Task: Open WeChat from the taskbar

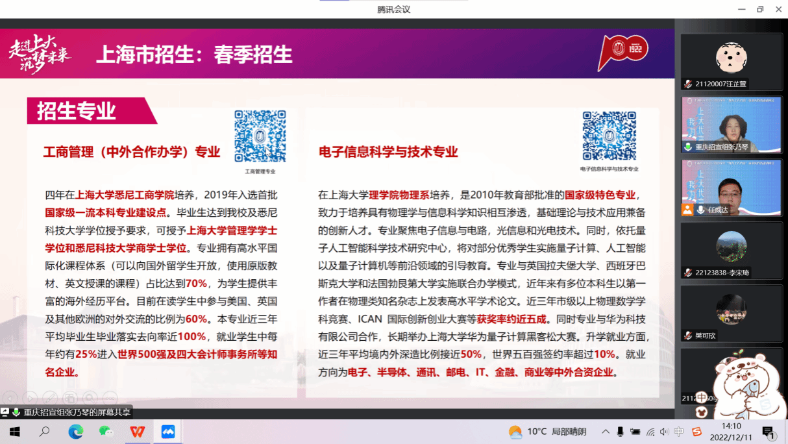Action: (106, 432)
